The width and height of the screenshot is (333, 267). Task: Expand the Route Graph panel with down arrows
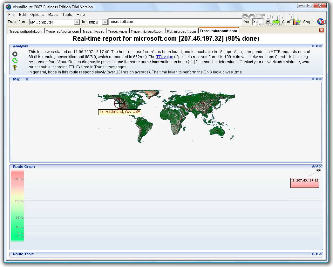pos(317,166)
